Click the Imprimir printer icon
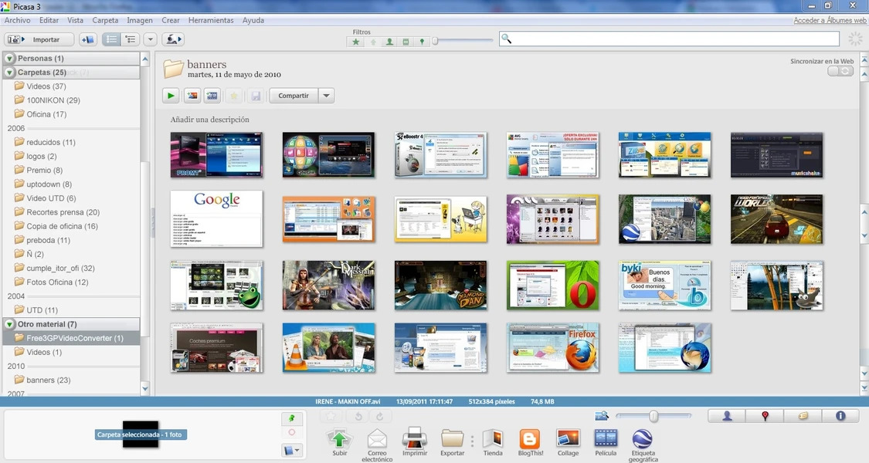 415,439
